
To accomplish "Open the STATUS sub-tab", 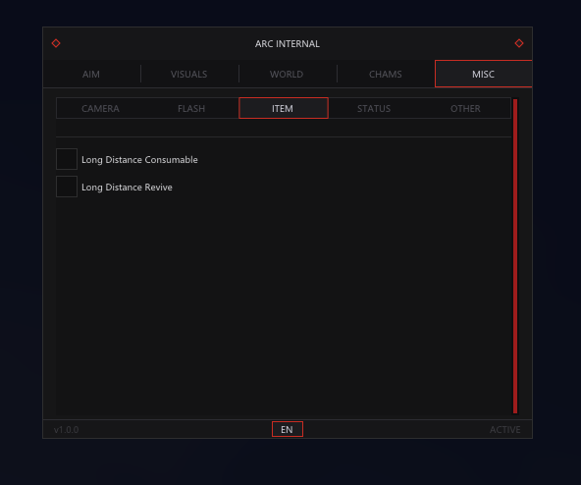I will click(x=374, y=108).
